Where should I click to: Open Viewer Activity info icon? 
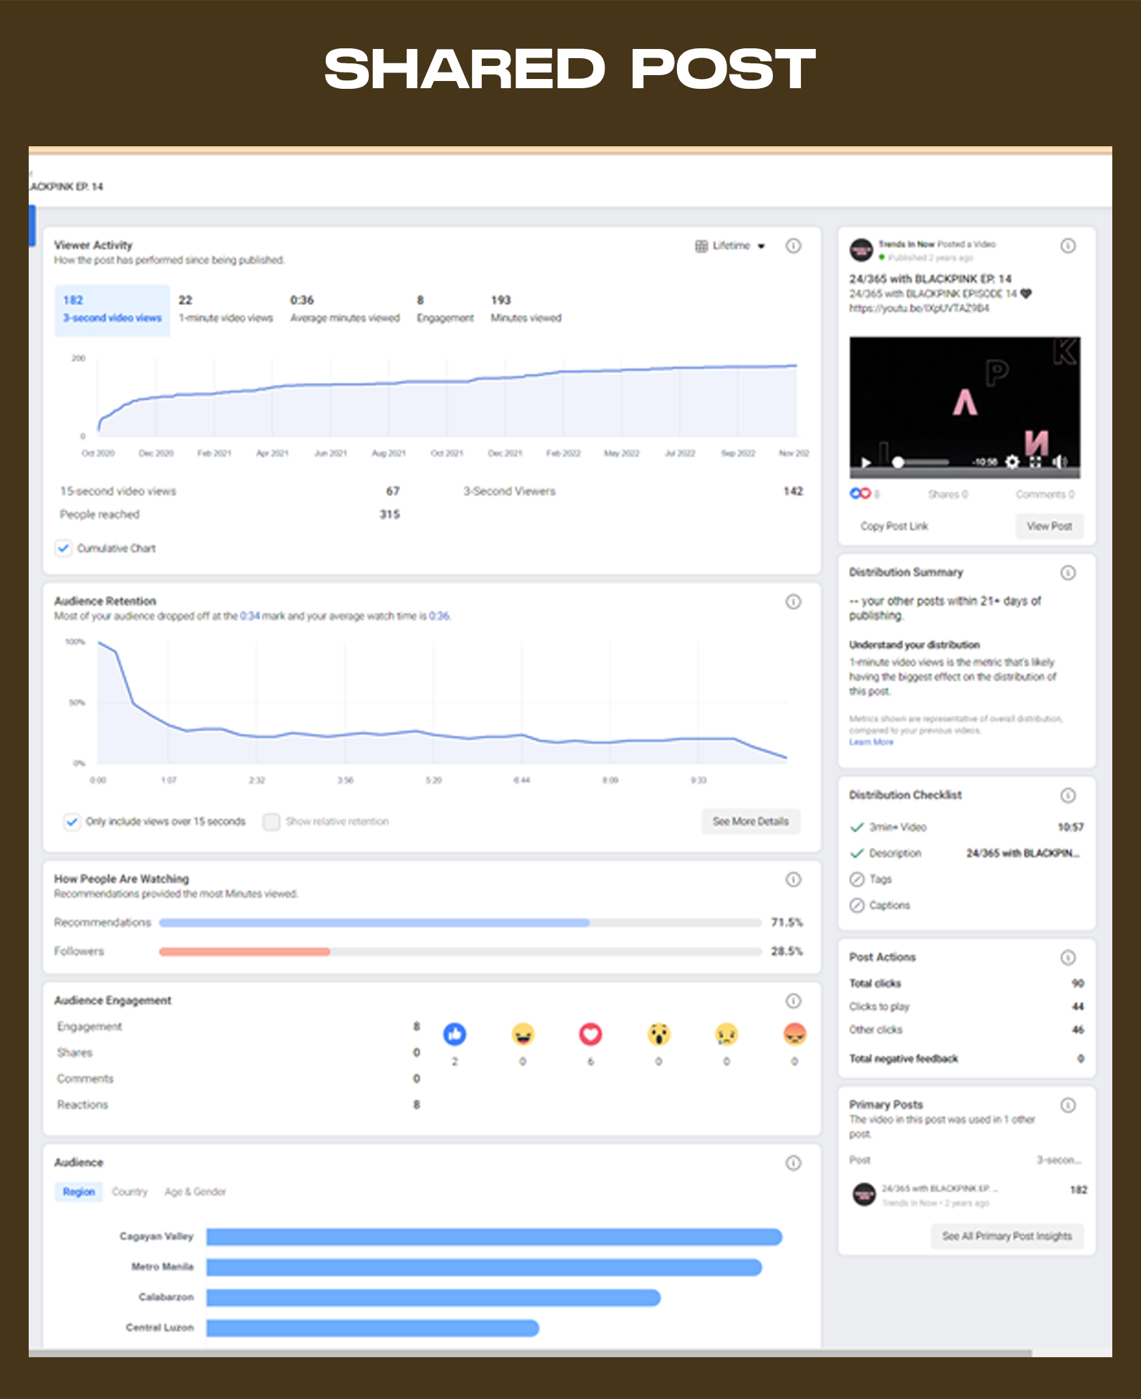pyautogui.click(x=793, y=246)
